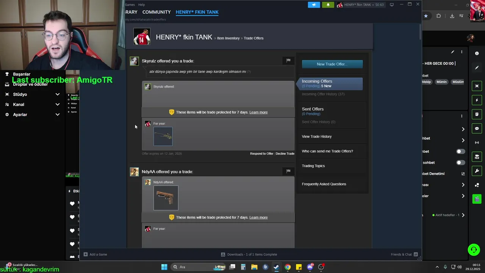Open Steam account dropdown HENRY* fkin TANK
The width and height of the screenshot is (485, 273).
point(361,5)
